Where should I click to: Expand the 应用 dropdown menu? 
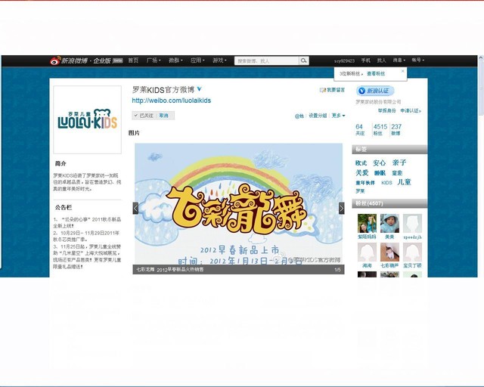pyautogui.click(x=197, y=60)
